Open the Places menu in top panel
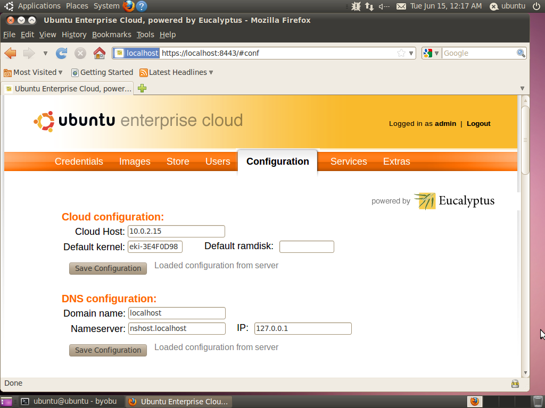Screen dimensions: 545x408 (77, 6)
